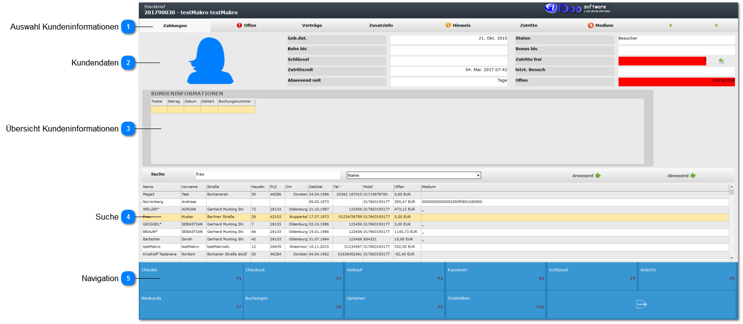The width and height of the screenshot is (743, 324).
Task: Open the search-field type dropdown showing Name
Action: 414,175
